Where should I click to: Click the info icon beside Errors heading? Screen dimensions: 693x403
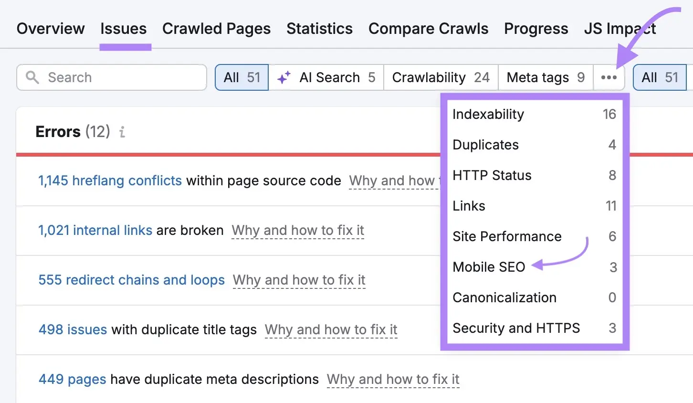pos(121,132)
